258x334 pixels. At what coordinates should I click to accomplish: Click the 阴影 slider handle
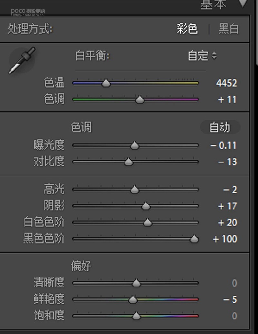tap(146, 206)
